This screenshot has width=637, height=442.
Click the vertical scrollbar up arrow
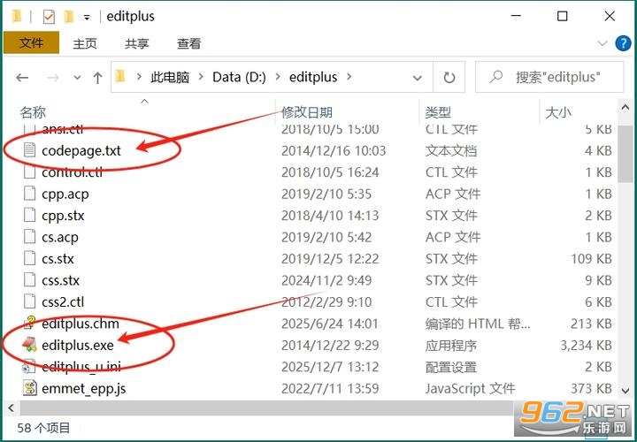625,107
